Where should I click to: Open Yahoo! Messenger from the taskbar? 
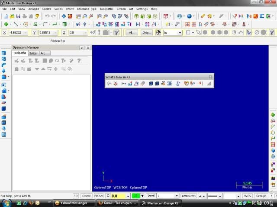[74, 203]
